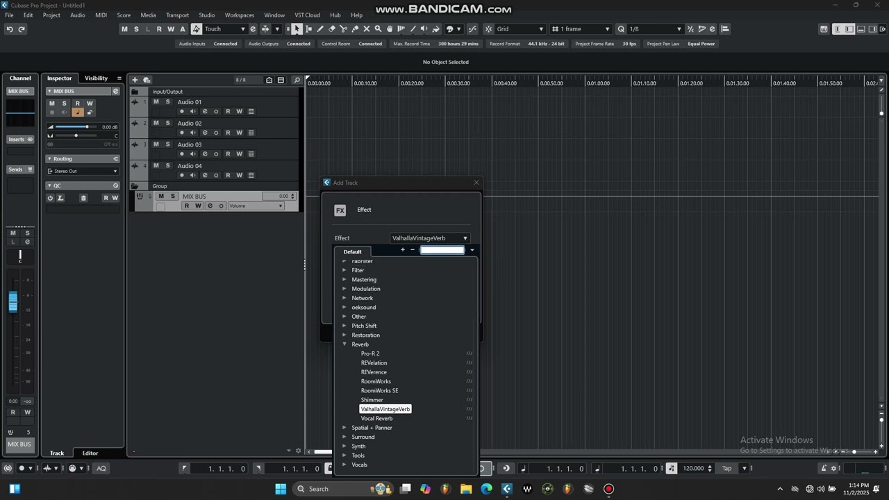Screen dimensions: 889x500
Task: Toggle the Inspector lock icon
Action: (x=90, y=112)
